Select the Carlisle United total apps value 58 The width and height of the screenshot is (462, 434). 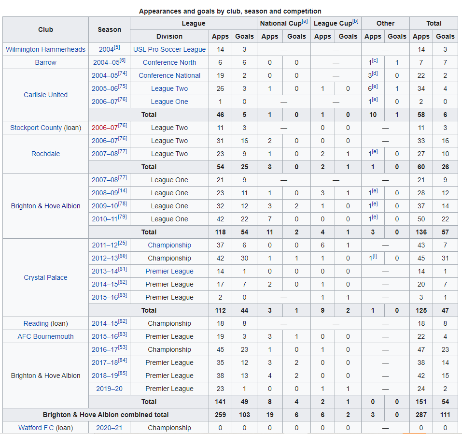coord(421,115)
